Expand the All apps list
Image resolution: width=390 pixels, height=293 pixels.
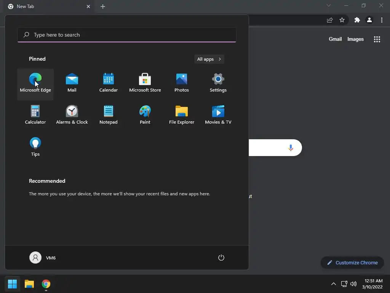point(209,59)
